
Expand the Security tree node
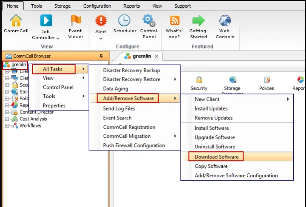click(7, 85)
